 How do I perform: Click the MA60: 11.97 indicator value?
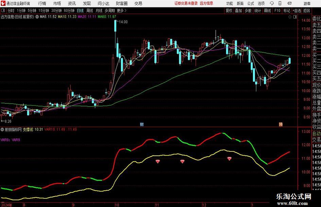(107, 17)
